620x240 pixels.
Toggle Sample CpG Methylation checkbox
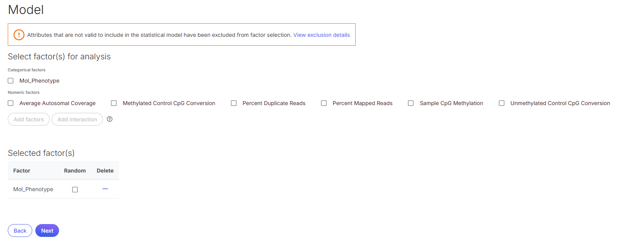(411, 103)
